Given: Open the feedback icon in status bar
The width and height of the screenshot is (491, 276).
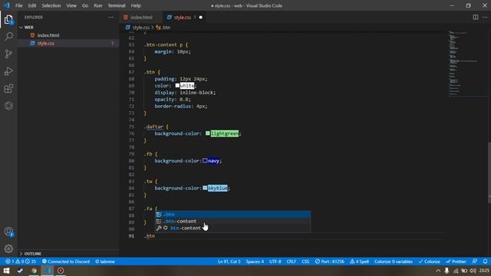Looking at the screenshot, I should click(x=475, y=261).
